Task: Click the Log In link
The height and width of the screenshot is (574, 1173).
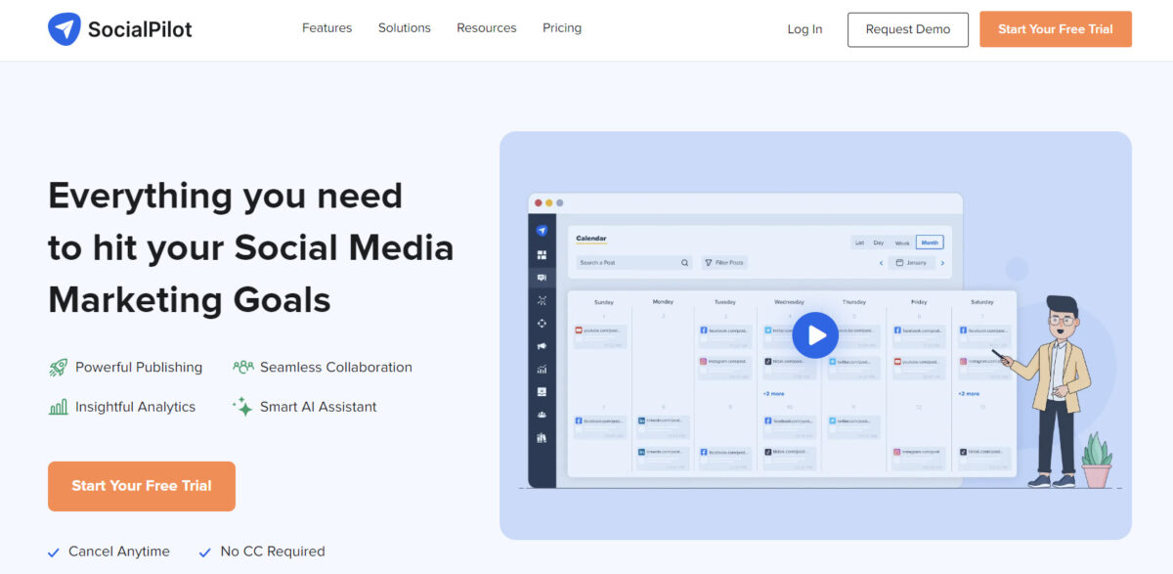Action: pyautogui.click(x=804, y=29)
